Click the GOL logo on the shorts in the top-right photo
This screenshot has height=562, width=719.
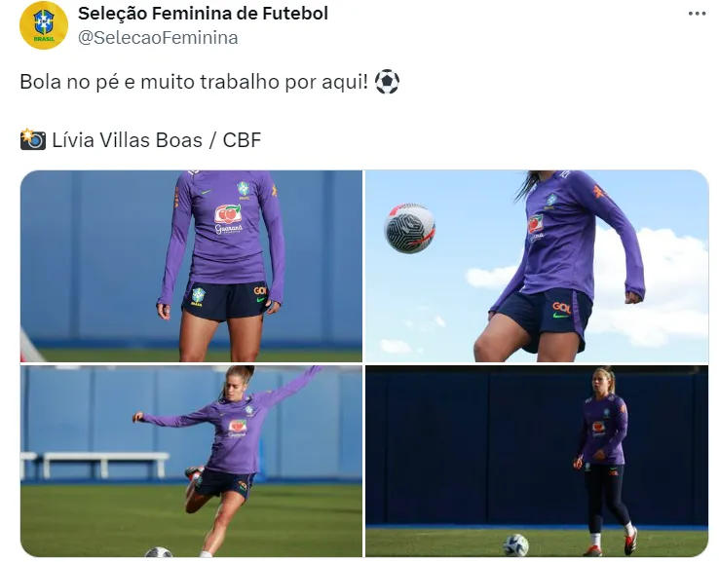pos(562,310)
